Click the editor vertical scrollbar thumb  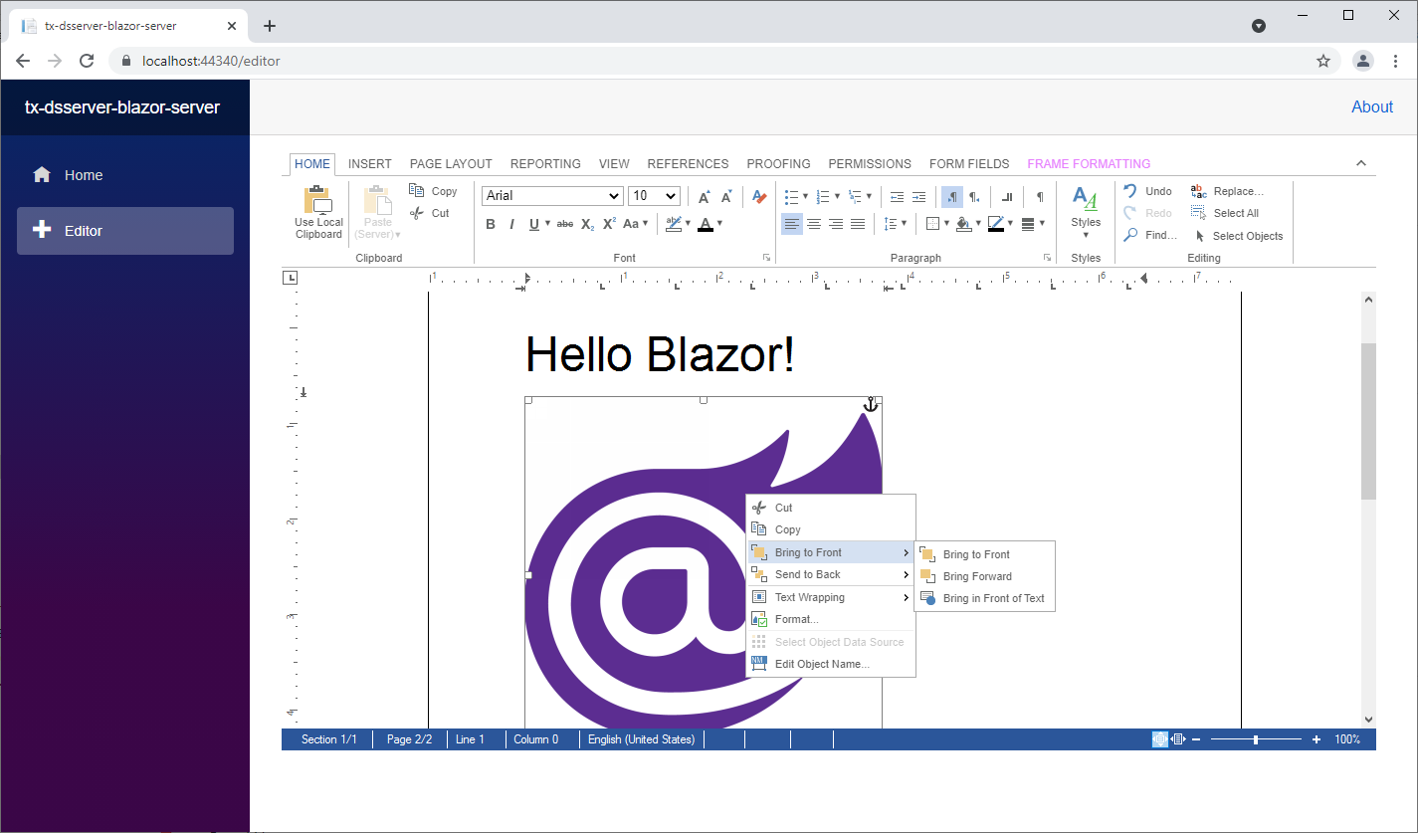coord(1368,421)
